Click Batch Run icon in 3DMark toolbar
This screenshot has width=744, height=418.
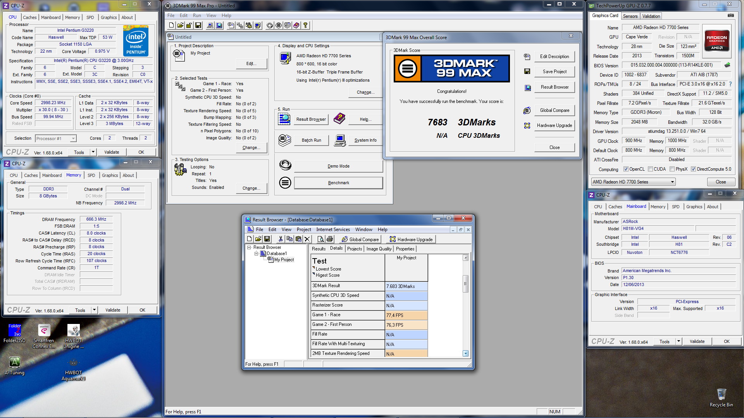(288, 26)
